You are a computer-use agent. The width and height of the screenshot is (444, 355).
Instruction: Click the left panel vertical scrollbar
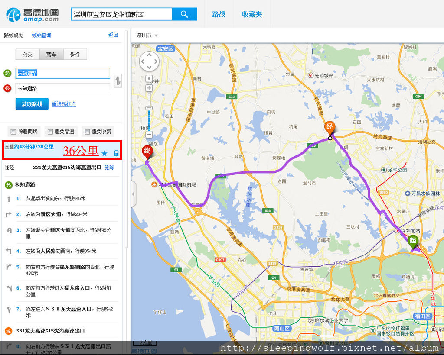pyautogui.click(x=126, y=139)
